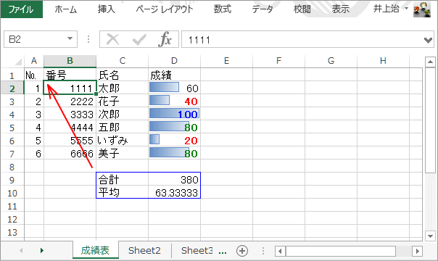
Task: Open the 表示 ribbon tab
Action: point(341,9)
